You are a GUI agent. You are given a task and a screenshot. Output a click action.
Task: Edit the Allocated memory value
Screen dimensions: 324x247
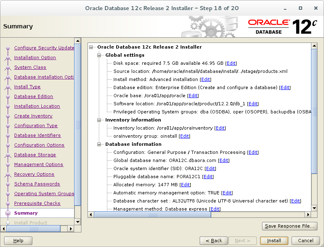[185, 185]
